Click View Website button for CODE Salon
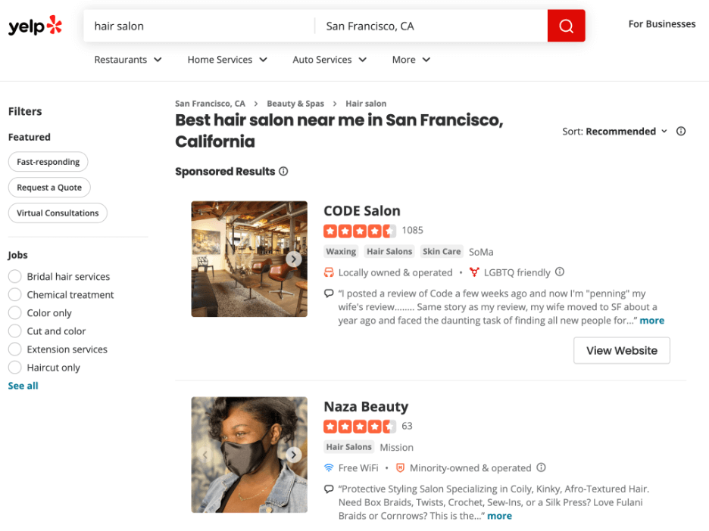The width and height of the screenshot is (709, 531). click(622, 350)
